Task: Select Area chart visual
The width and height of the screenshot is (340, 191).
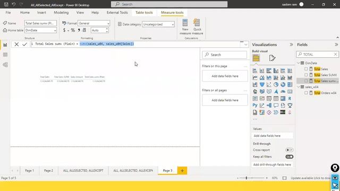Action: click(262, 77)
